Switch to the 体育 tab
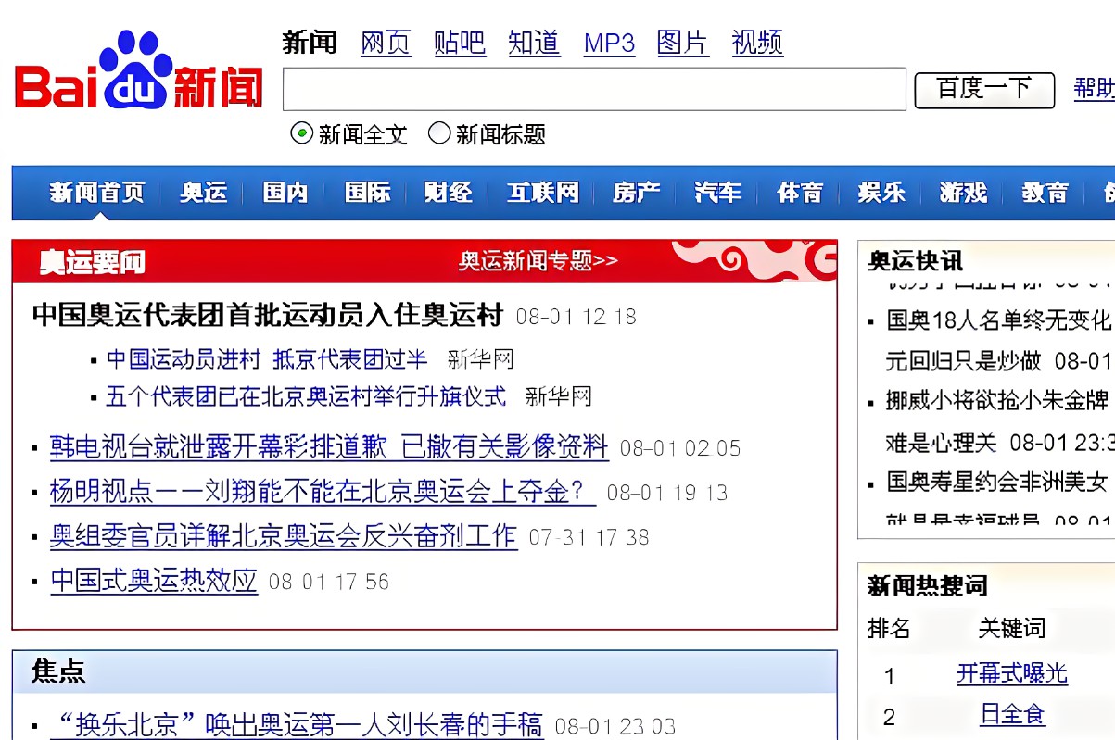The image size is (1115, 740). 800,193
